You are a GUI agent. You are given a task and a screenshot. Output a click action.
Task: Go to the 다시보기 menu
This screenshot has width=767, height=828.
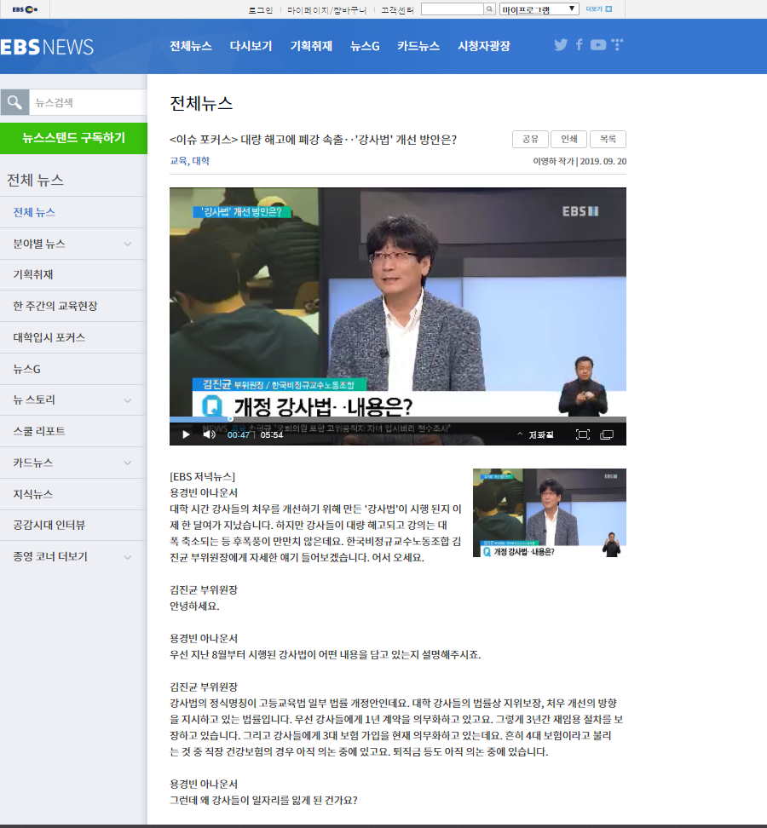pos(251,46)
